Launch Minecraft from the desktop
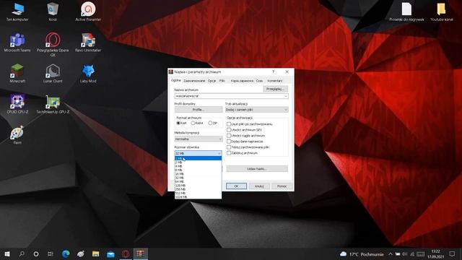The image size is (462, 260). click(17, 74)
